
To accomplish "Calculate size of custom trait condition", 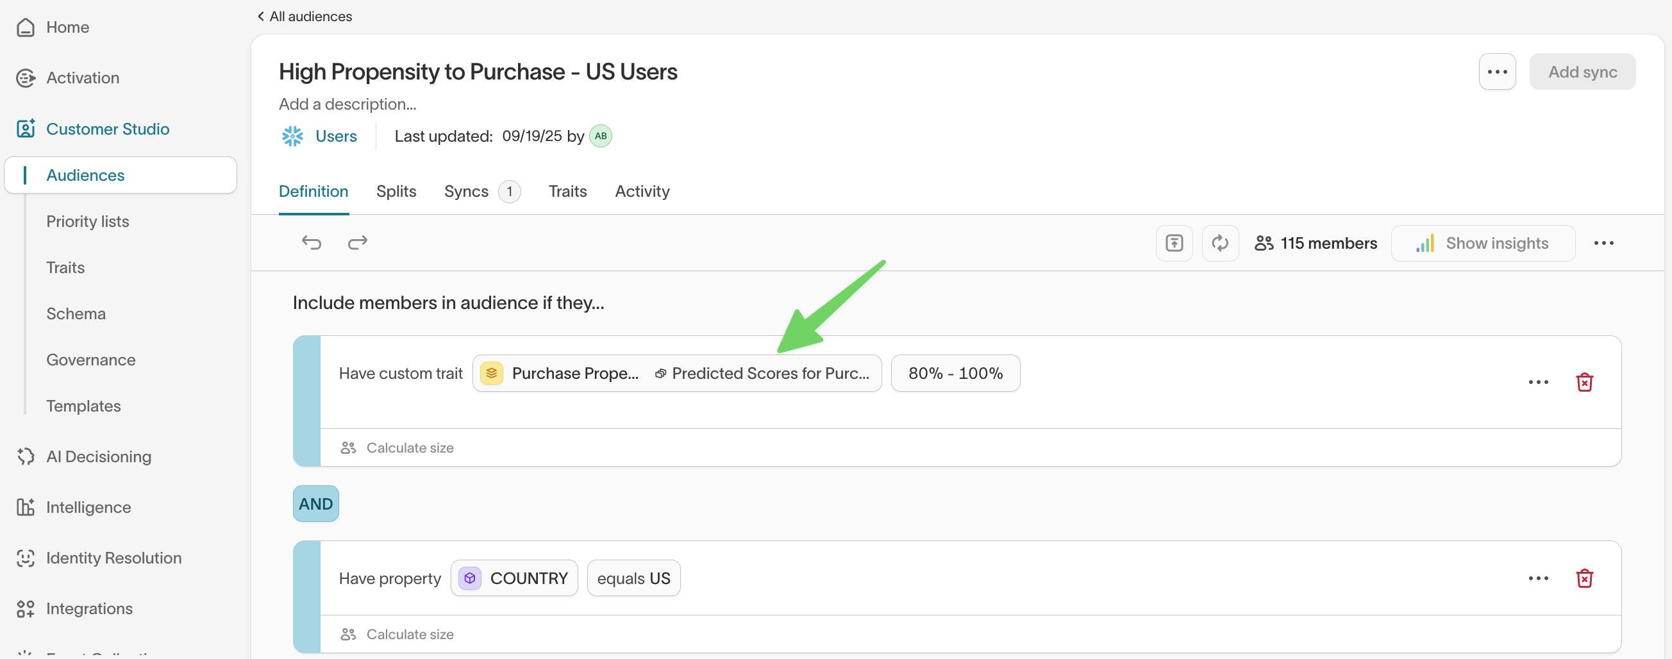I will tap(397, 448).
